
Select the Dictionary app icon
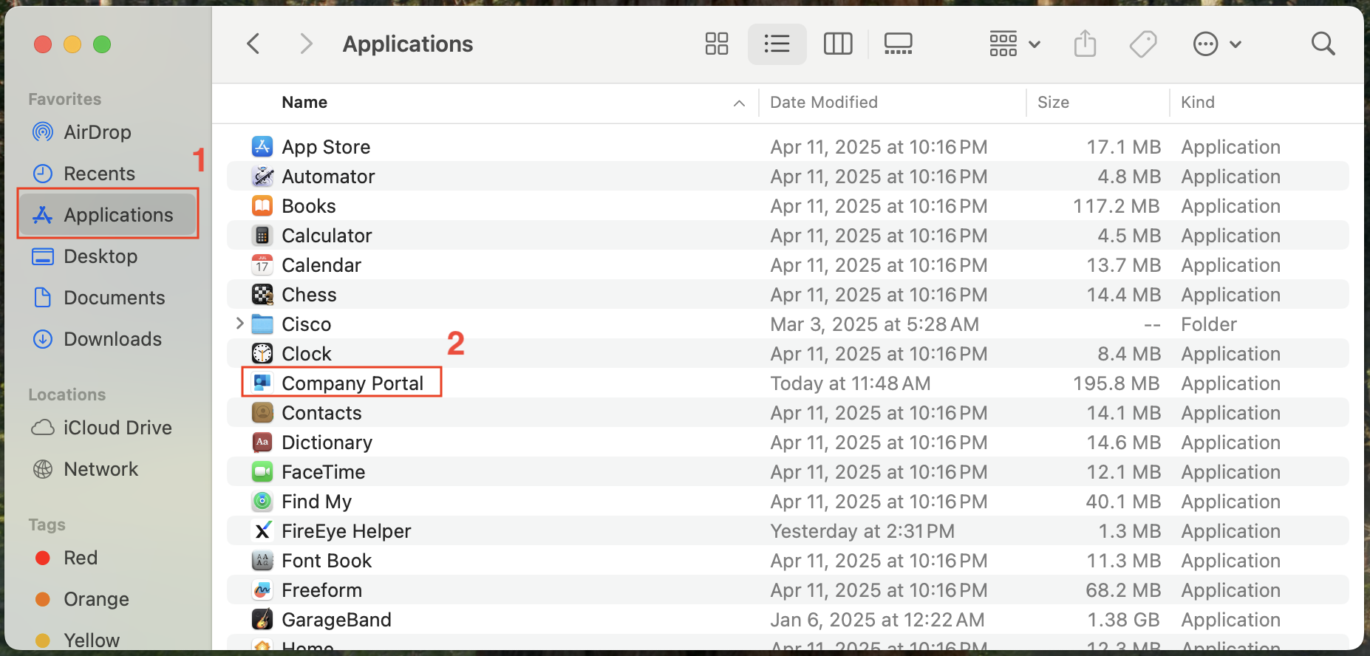point(262,442)
